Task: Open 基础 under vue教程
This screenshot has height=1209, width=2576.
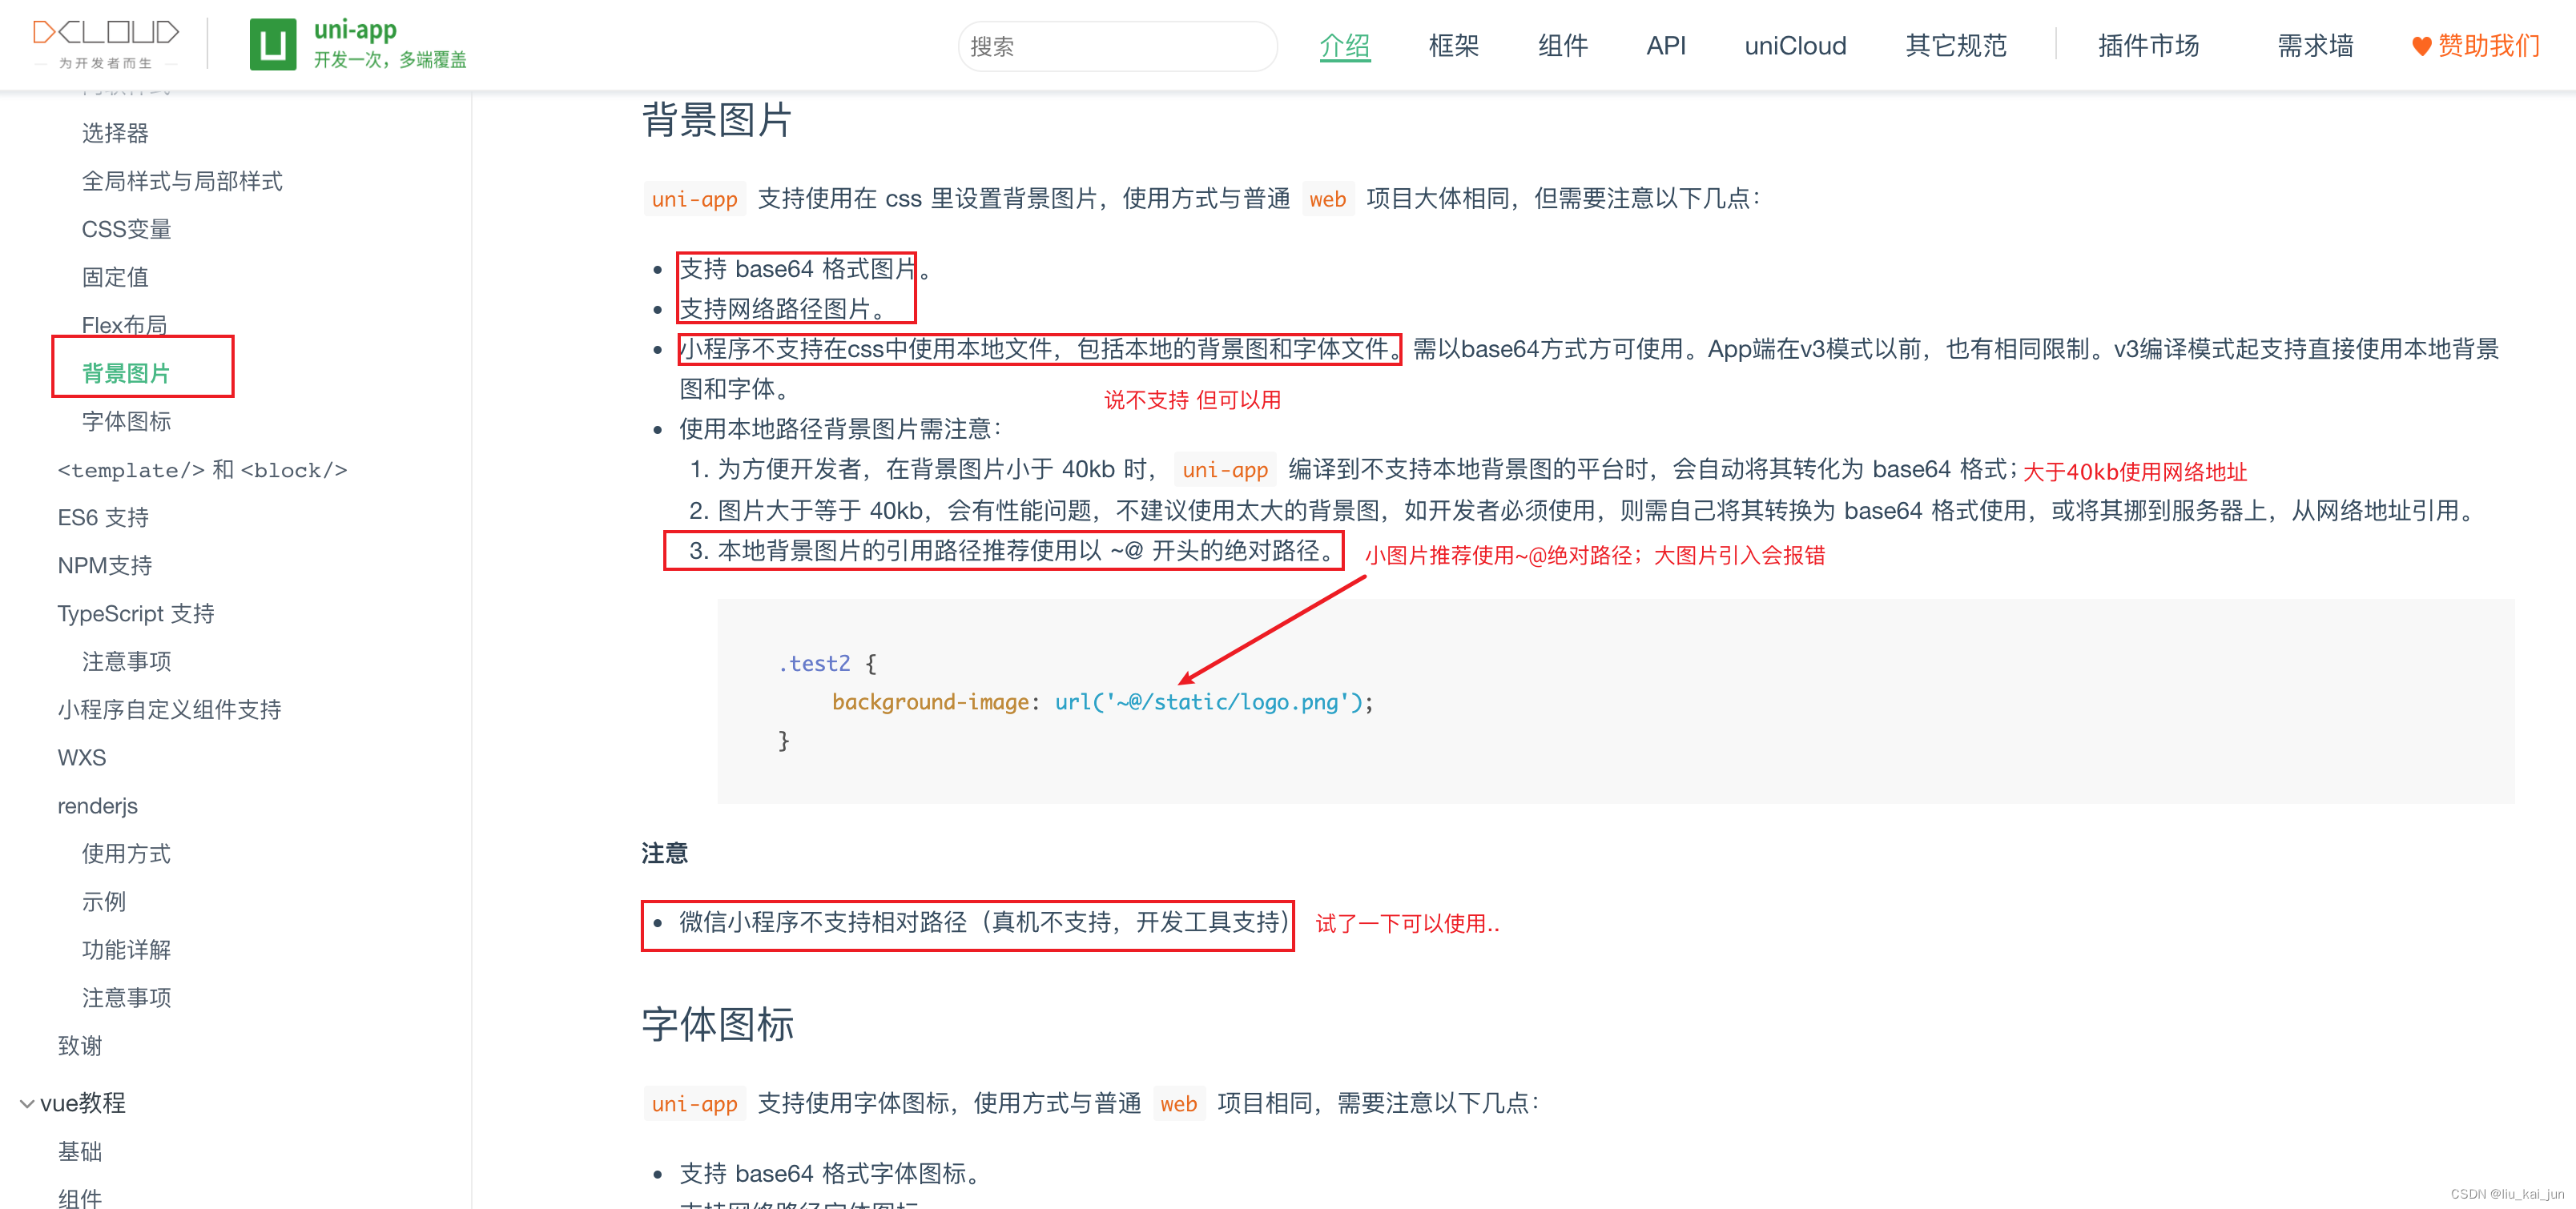Action: point(80,1151)
